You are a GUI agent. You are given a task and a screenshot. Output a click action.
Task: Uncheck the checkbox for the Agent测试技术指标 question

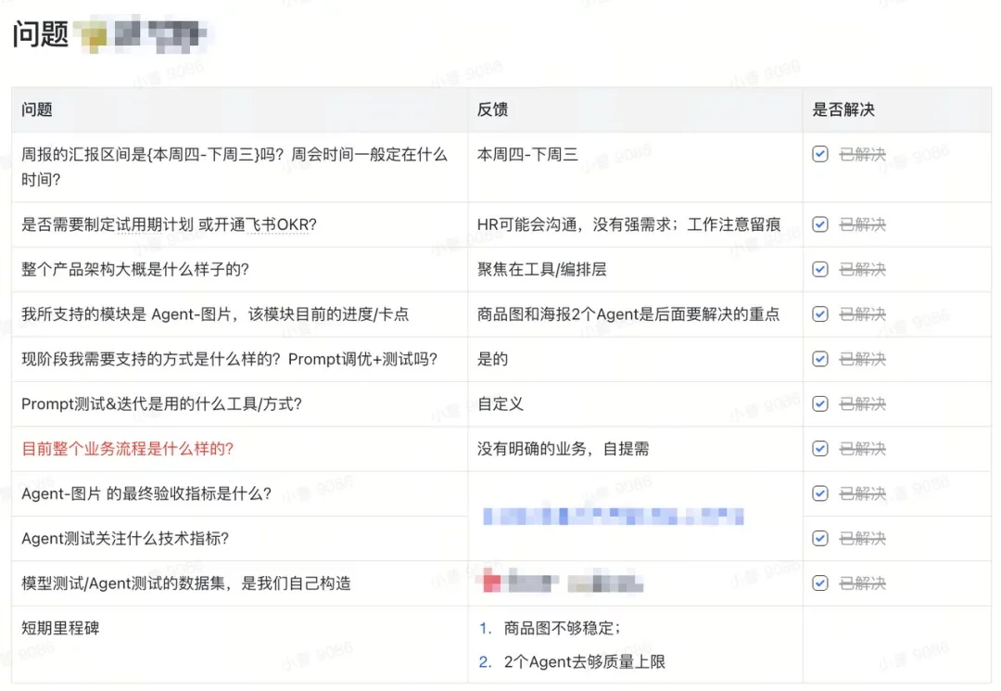click(819, 538)
